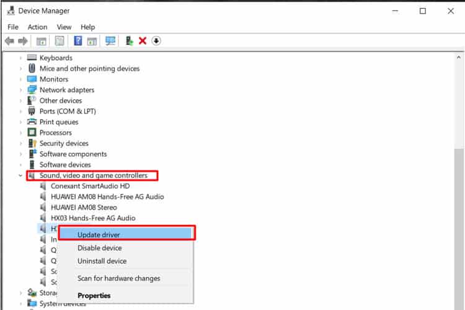Expand the Network adapters node
Screen dimensions: 465x310
(x=20, y=90)
